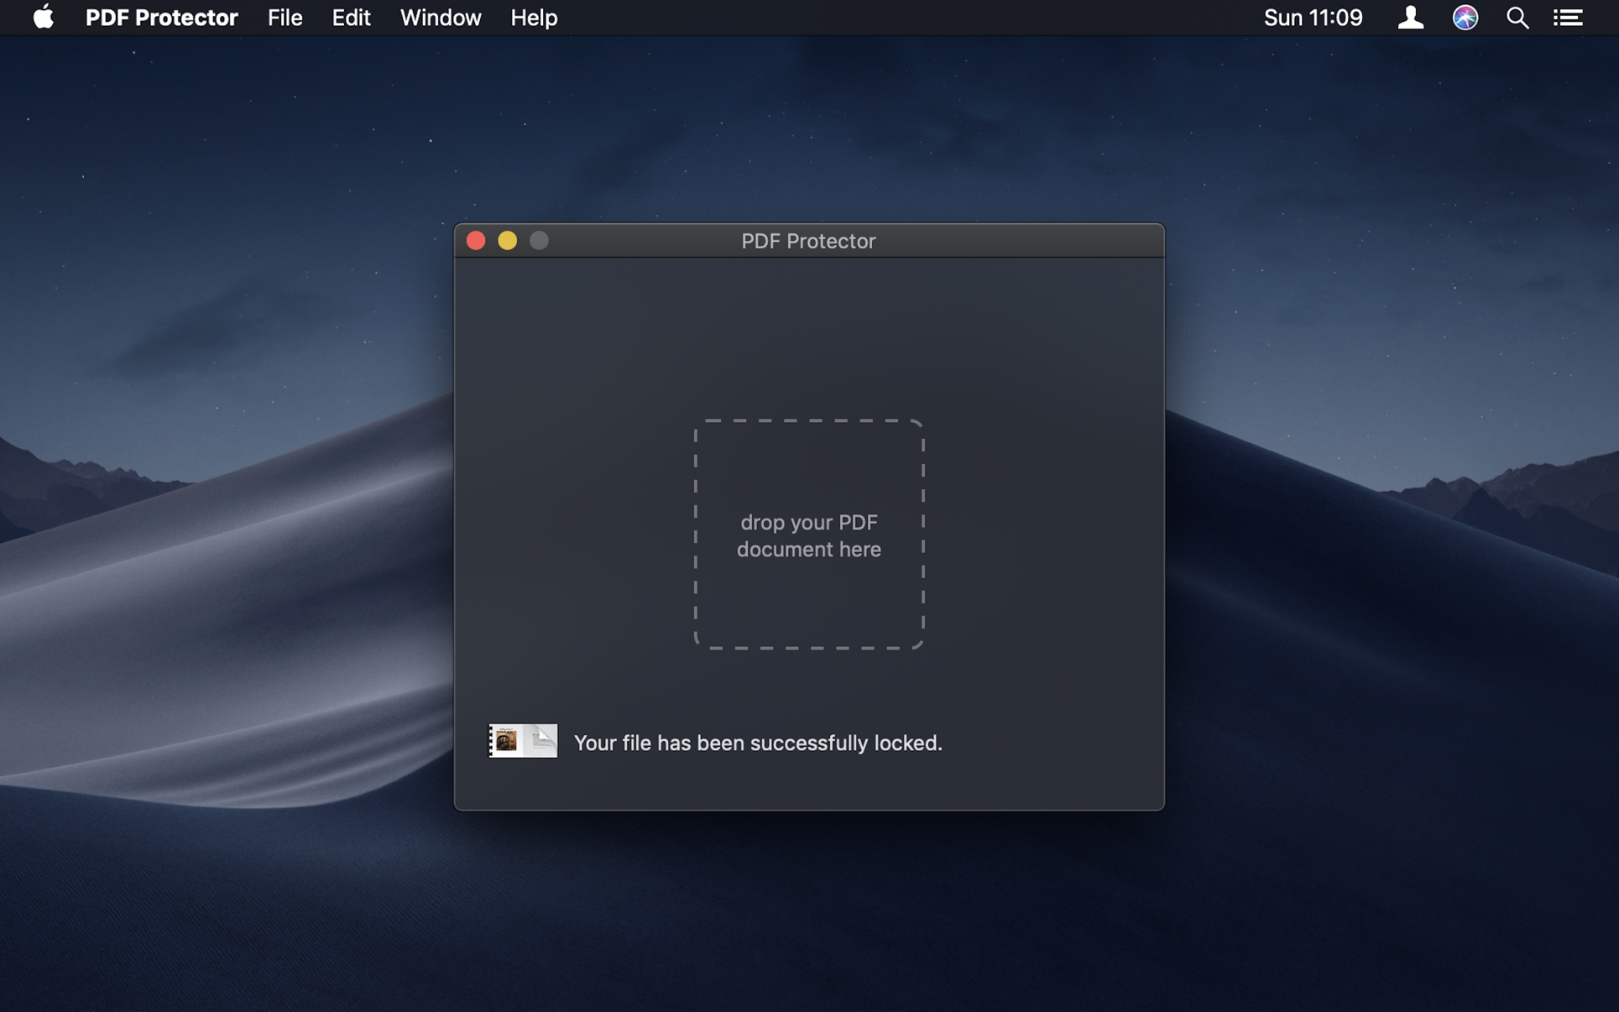Launch Siri from the menu bar

(x=1465, y=18)
